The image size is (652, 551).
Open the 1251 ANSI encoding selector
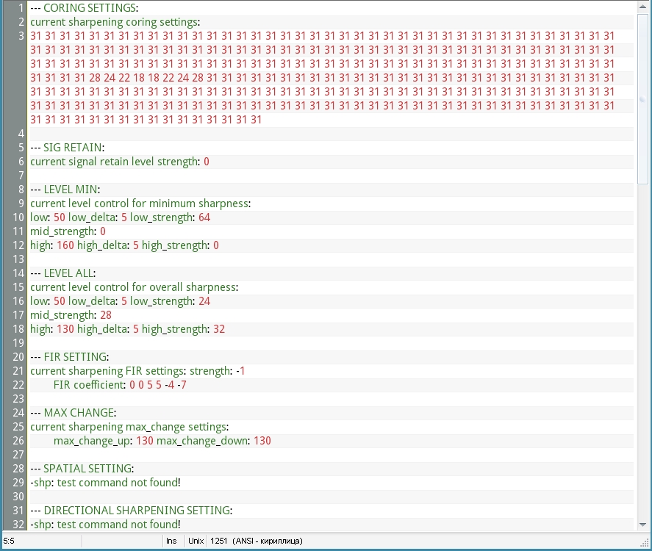click(256, 541)
